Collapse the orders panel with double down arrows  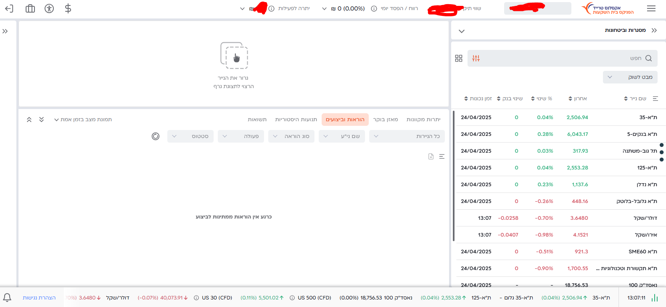point(41,120)
